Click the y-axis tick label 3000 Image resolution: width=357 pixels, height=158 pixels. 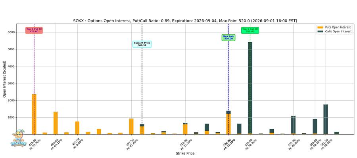pos(12,83)
